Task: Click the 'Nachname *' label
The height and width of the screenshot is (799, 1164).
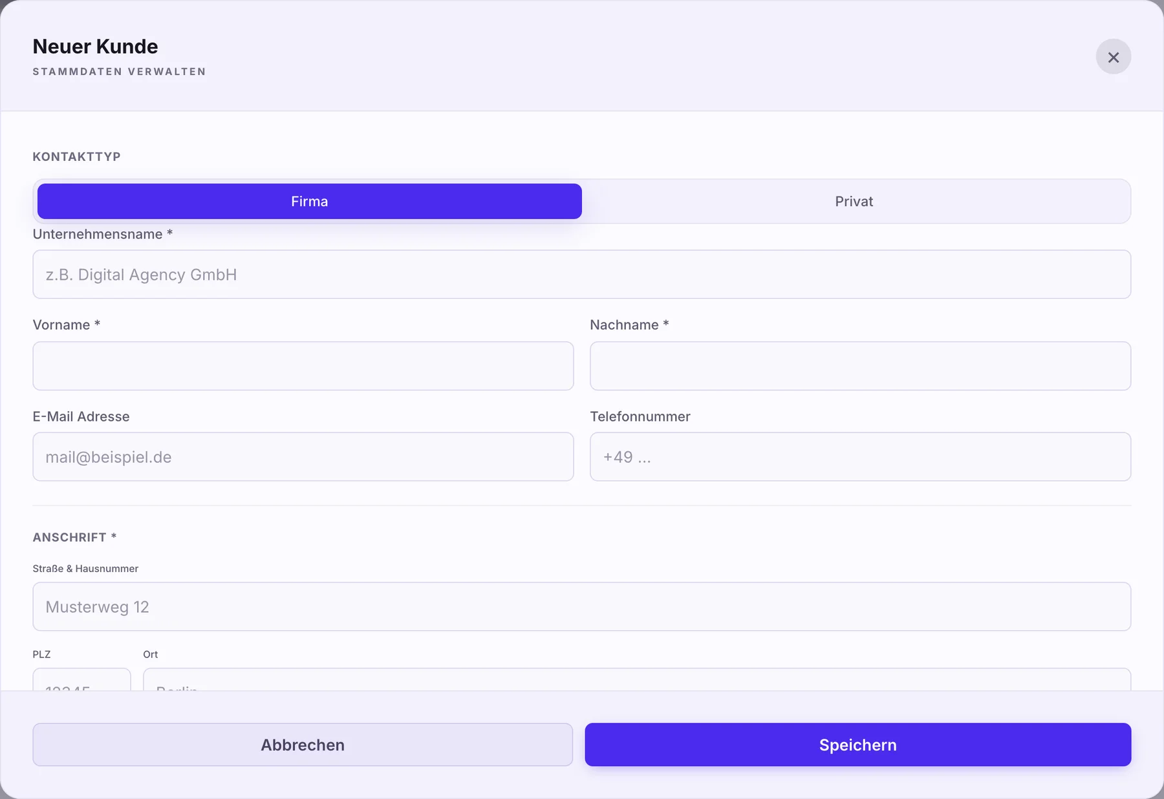Action: (x=629, y=325)
